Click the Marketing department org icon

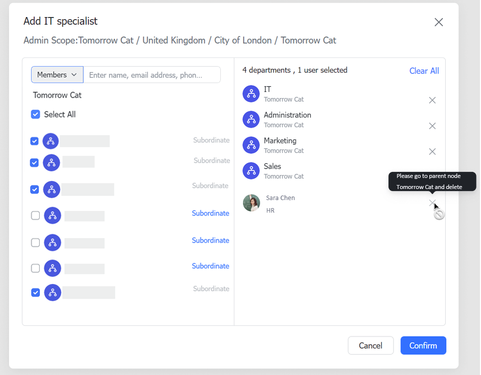coord(251,145)
